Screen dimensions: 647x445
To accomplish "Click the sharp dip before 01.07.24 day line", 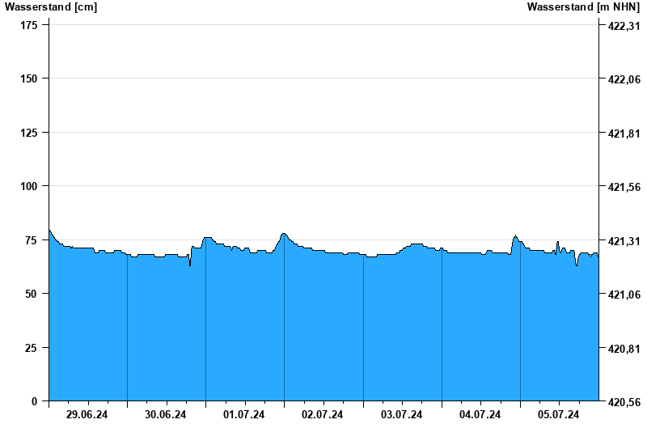I will tap(190, 265).
